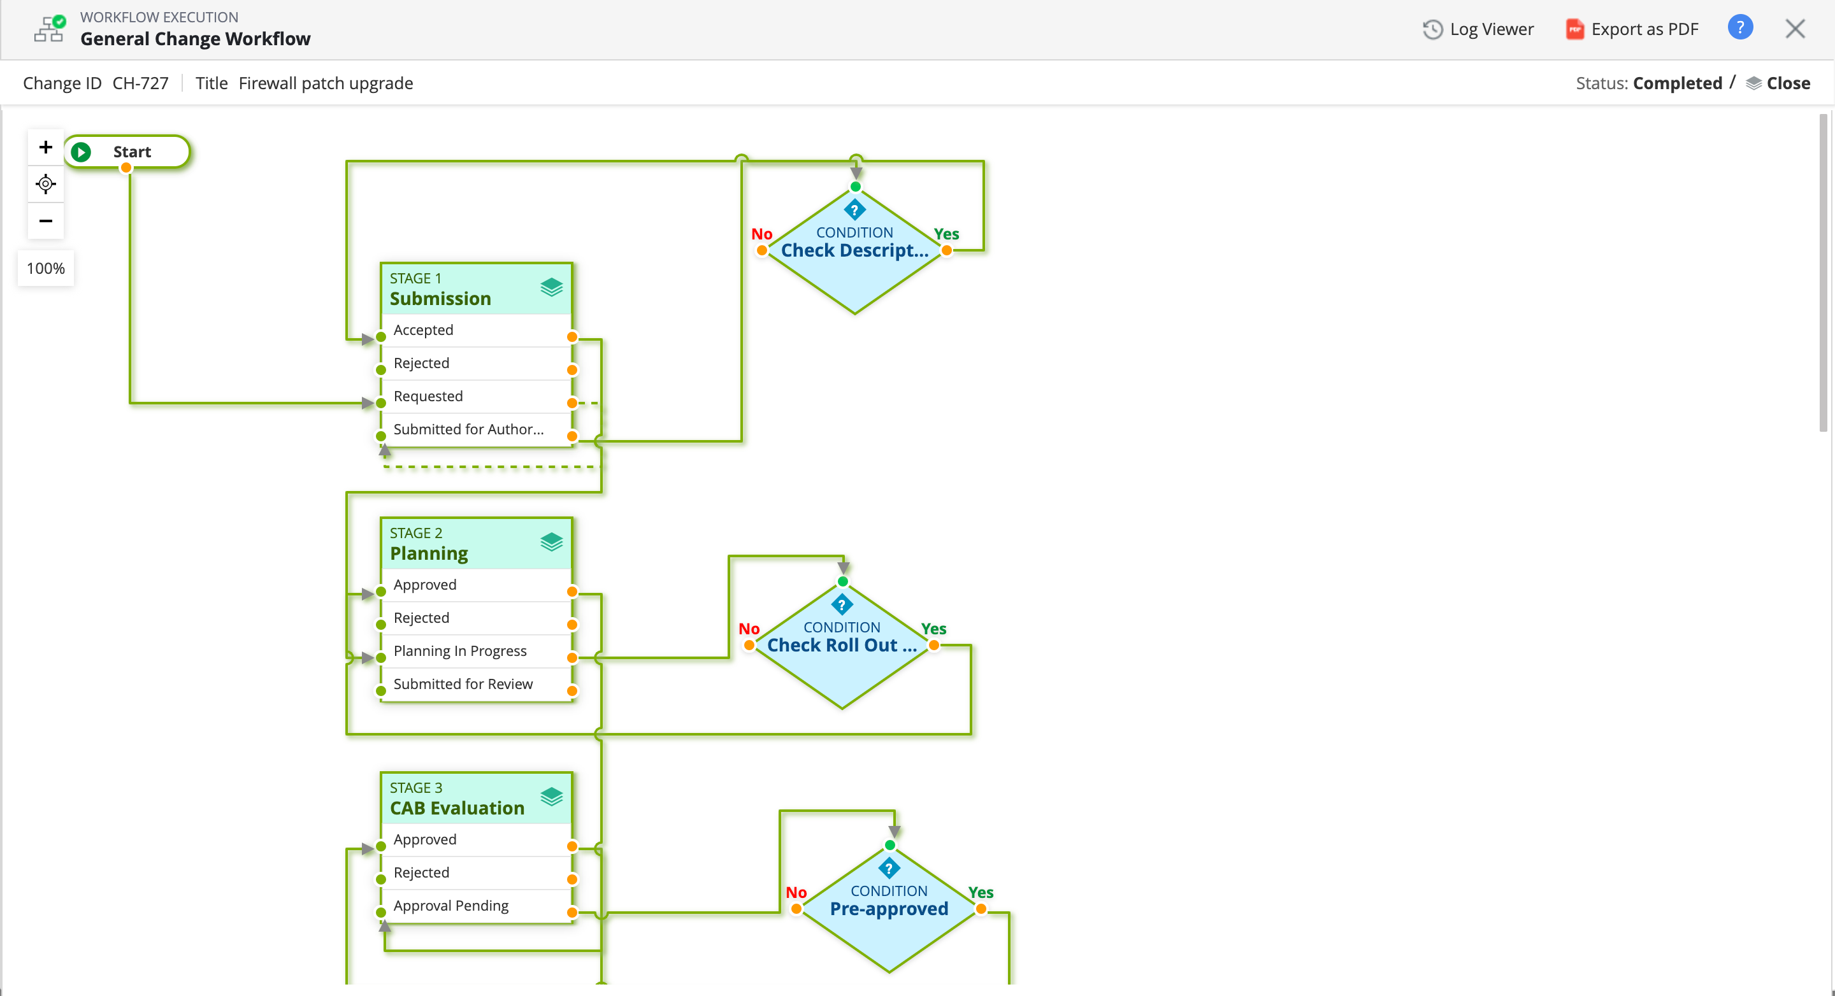Viewport: 1835px width, 996px height.
Task: Select Planning In Progress status row
Action: tap(459, 651)
